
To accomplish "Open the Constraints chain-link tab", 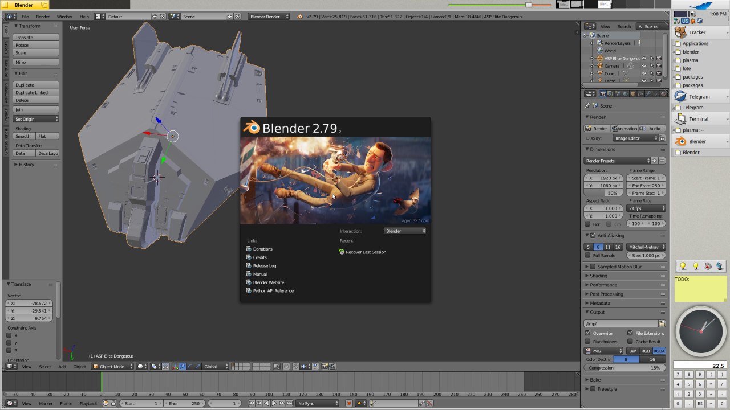I will point(640,94).
